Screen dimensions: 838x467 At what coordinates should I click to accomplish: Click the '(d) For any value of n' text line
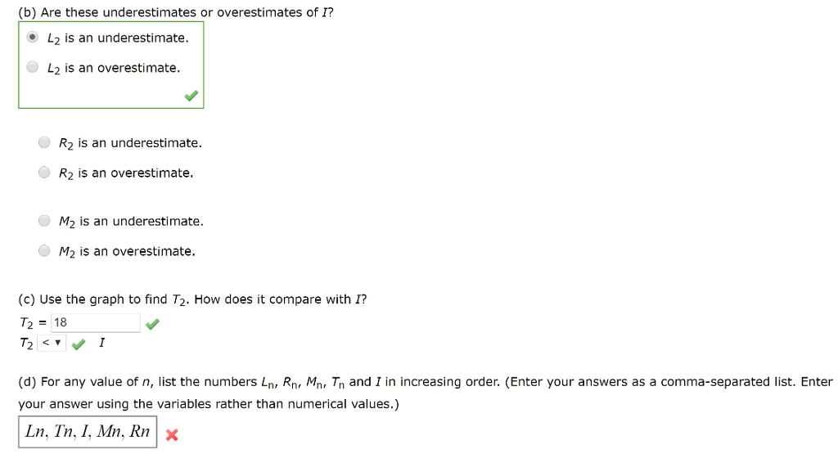tap(426, 382)
